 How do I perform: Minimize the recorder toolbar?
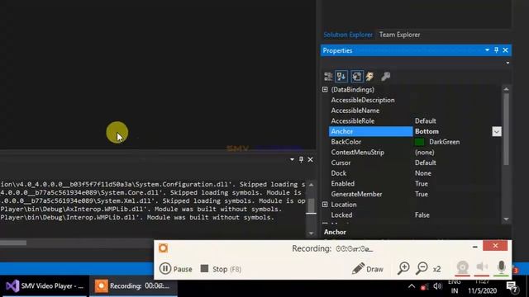(x=474, y=247)
